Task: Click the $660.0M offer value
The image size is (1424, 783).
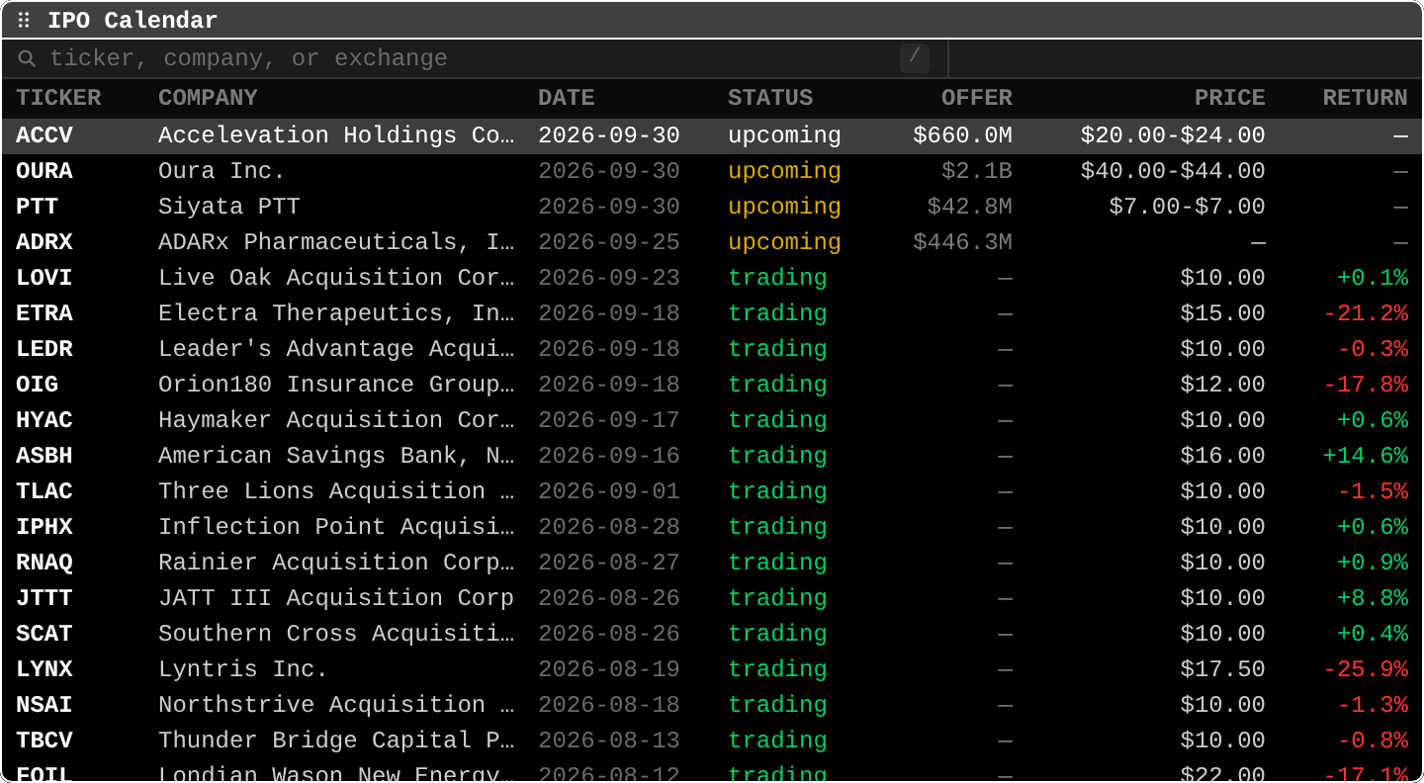Action: [x=962, y=135]
